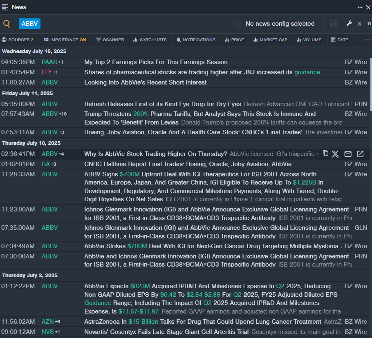Toggle Notifications for this news feed
The image size is (372, 338).
coord(196,40)
